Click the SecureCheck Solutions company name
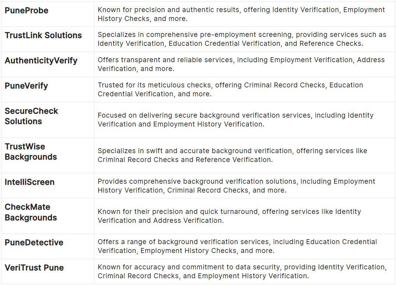The image size is (396, 285). tap(31, 116)
